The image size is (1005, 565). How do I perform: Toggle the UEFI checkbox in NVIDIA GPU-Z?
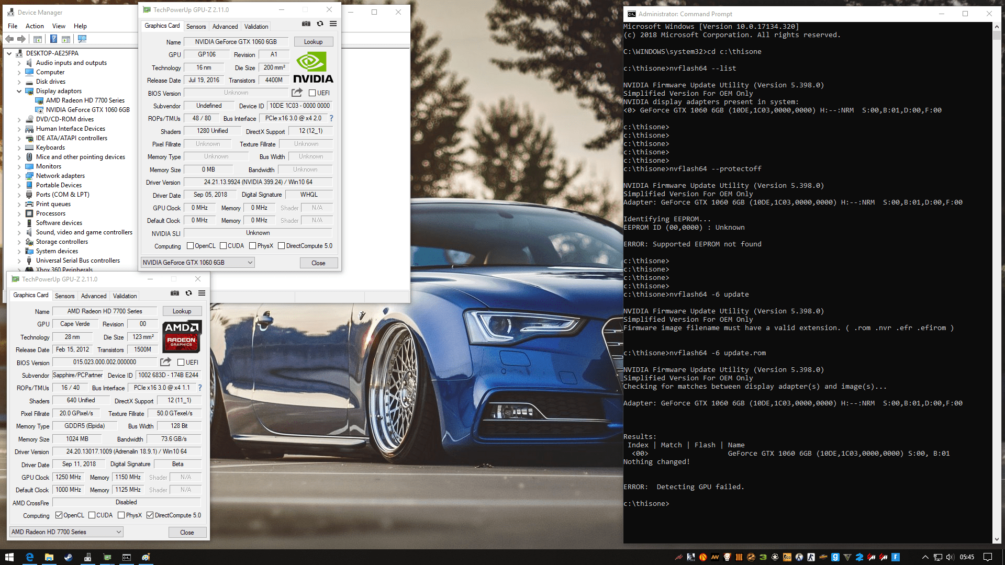(312, 93)
